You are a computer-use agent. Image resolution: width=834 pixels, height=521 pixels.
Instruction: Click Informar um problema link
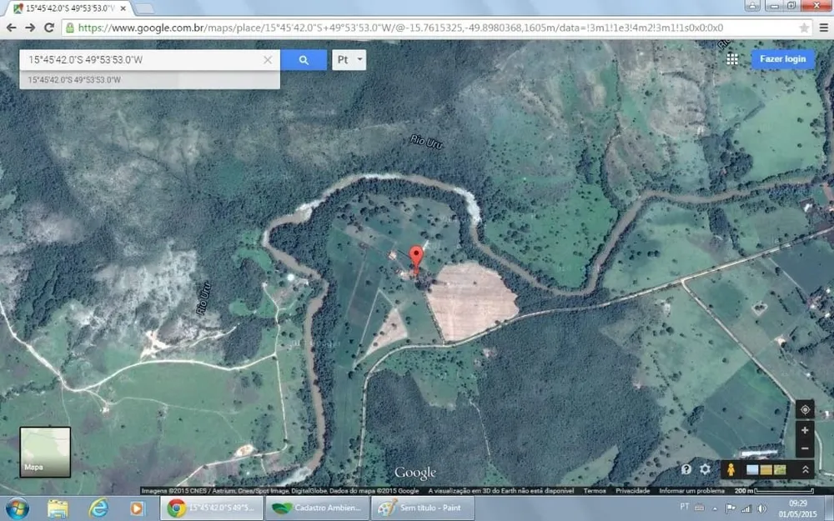(691, 491)
